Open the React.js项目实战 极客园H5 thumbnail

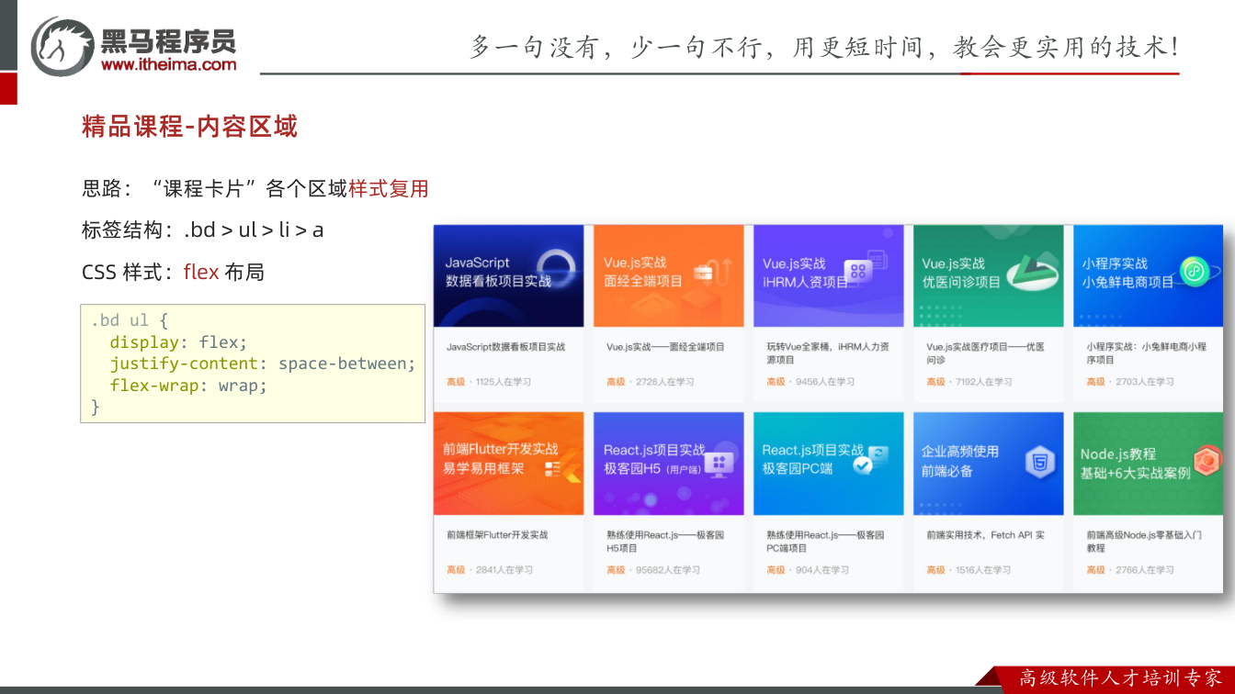coord(669,464)
